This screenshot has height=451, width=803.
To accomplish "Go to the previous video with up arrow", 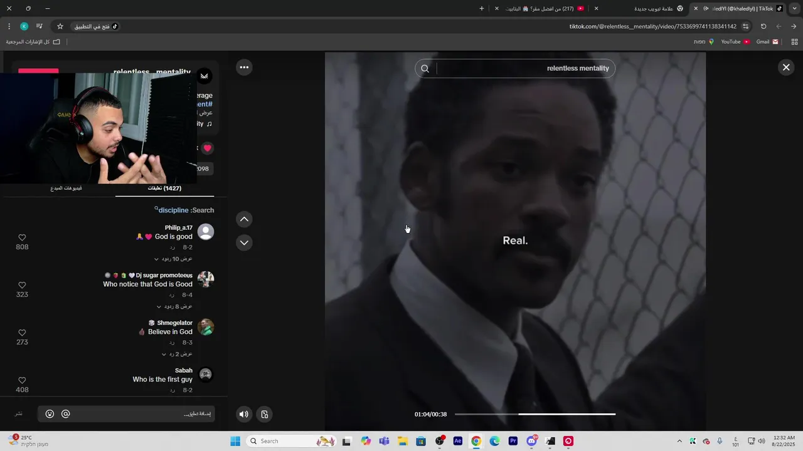I will (x=244, y=219).
